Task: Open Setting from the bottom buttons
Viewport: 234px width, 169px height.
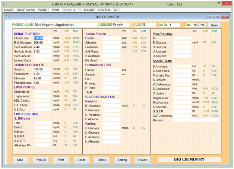Action: [122, 160]
